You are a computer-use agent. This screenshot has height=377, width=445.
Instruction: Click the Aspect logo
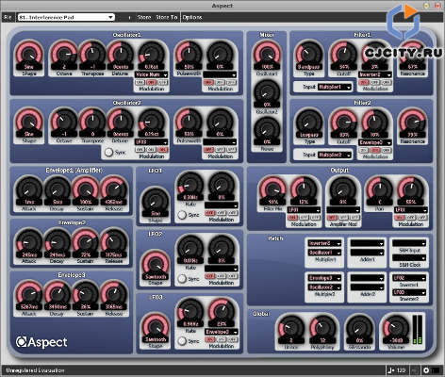(41, 342)
